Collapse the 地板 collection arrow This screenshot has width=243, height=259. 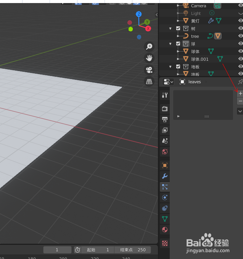point(170,67)
